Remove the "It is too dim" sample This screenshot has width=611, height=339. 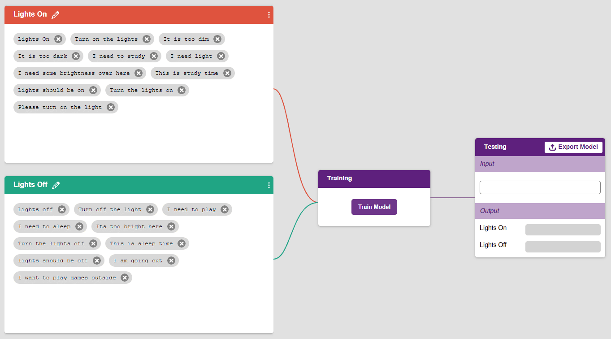(217, 39)
